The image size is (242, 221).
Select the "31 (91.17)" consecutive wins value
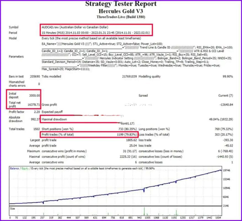[130, 151]
